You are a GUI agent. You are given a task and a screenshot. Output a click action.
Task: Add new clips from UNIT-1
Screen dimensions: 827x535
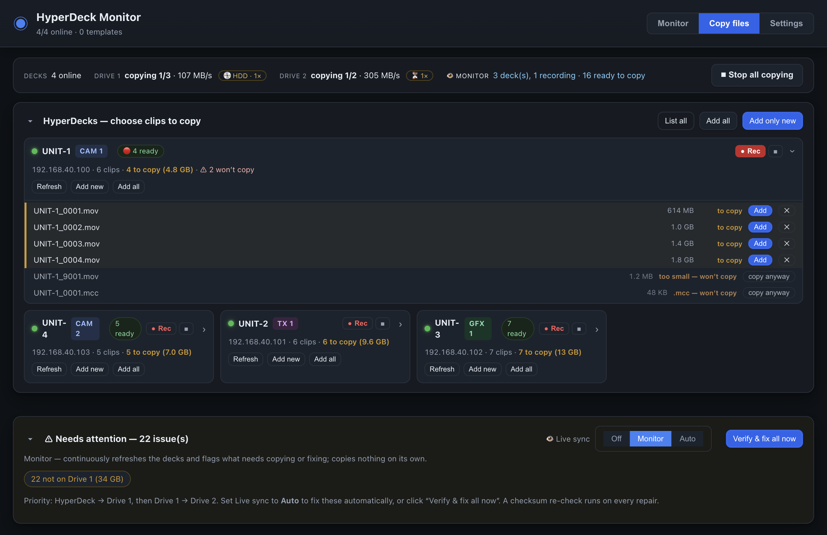click(89, 186)
